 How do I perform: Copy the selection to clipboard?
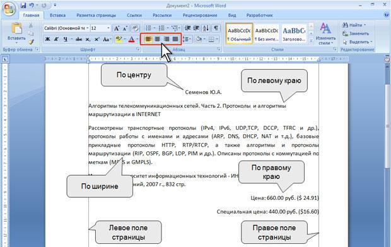tap(31, 33)
